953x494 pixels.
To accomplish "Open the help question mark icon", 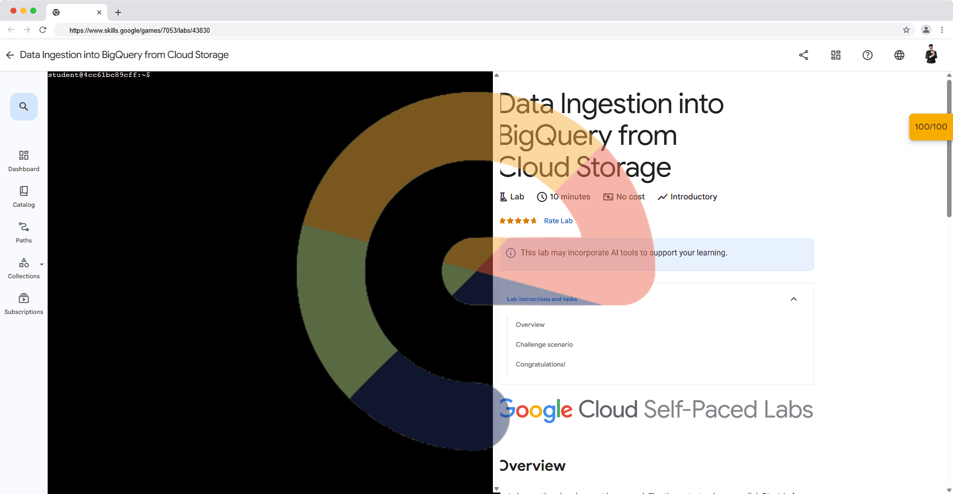I will click(x=868, y=55).
